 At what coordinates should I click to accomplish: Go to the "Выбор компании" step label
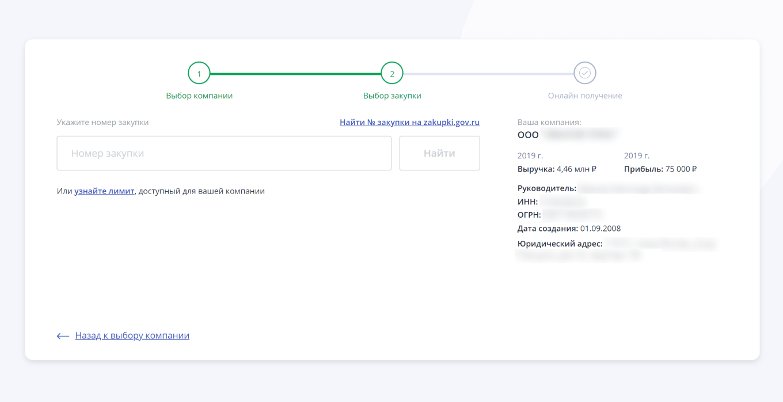point(199,96)
